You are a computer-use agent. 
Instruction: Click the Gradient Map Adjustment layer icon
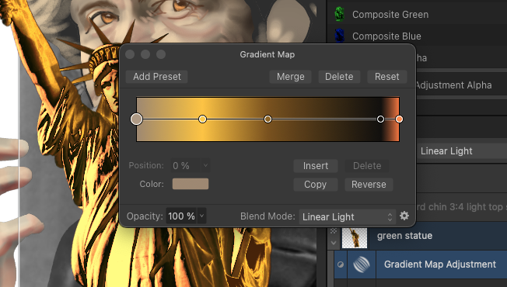pyautogui.click(x=362, y=265)
